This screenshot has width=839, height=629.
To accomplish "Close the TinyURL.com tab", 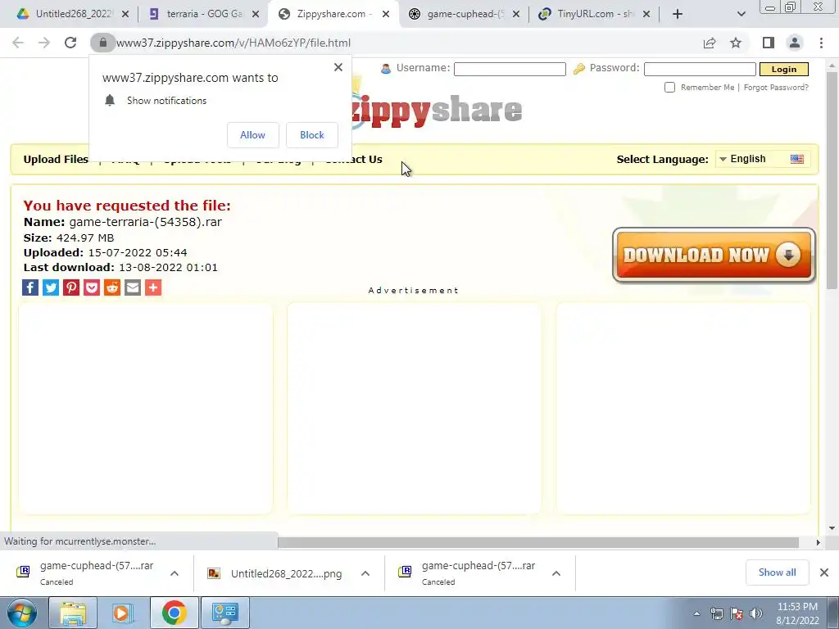I will point(646,14).
